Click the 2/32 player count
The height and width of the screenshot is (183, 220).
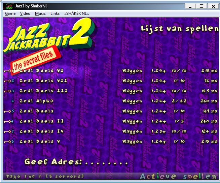point(179,101)
